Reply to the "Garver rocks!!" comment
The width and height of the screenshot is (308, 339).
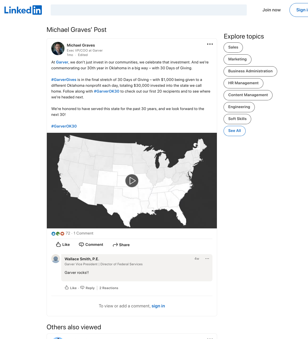[x=88, y=288]
